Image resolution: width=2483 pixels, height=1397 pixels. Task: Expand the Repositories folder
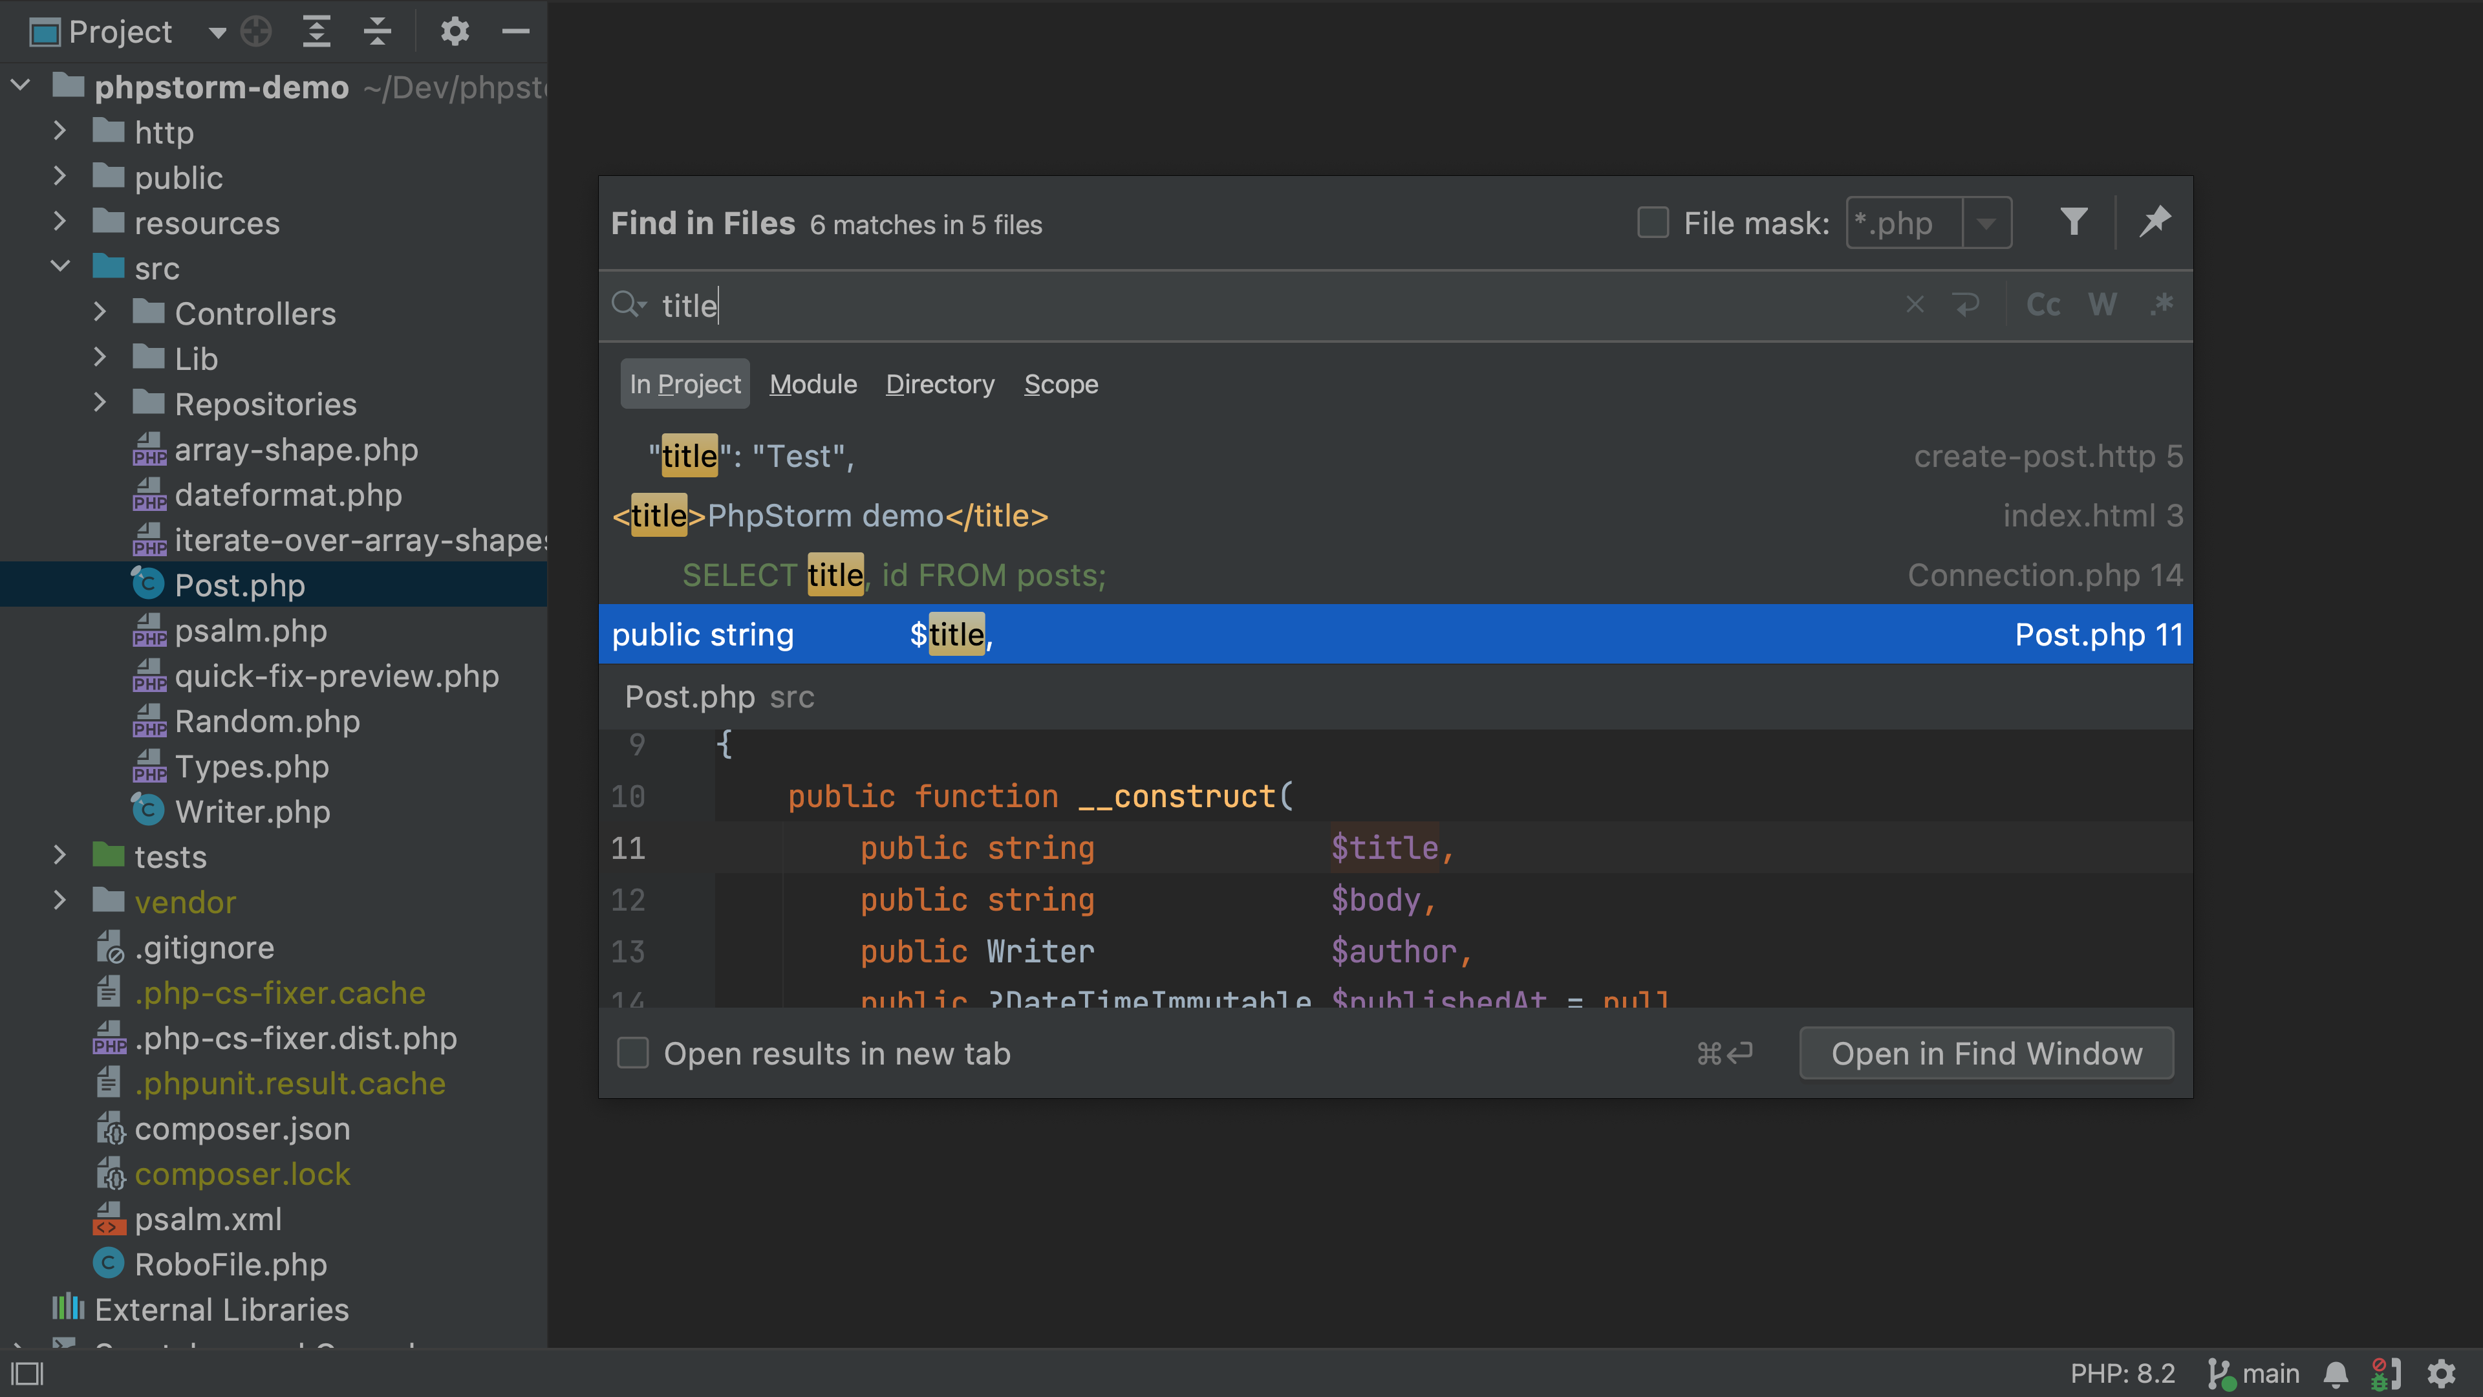pos(100,403)
